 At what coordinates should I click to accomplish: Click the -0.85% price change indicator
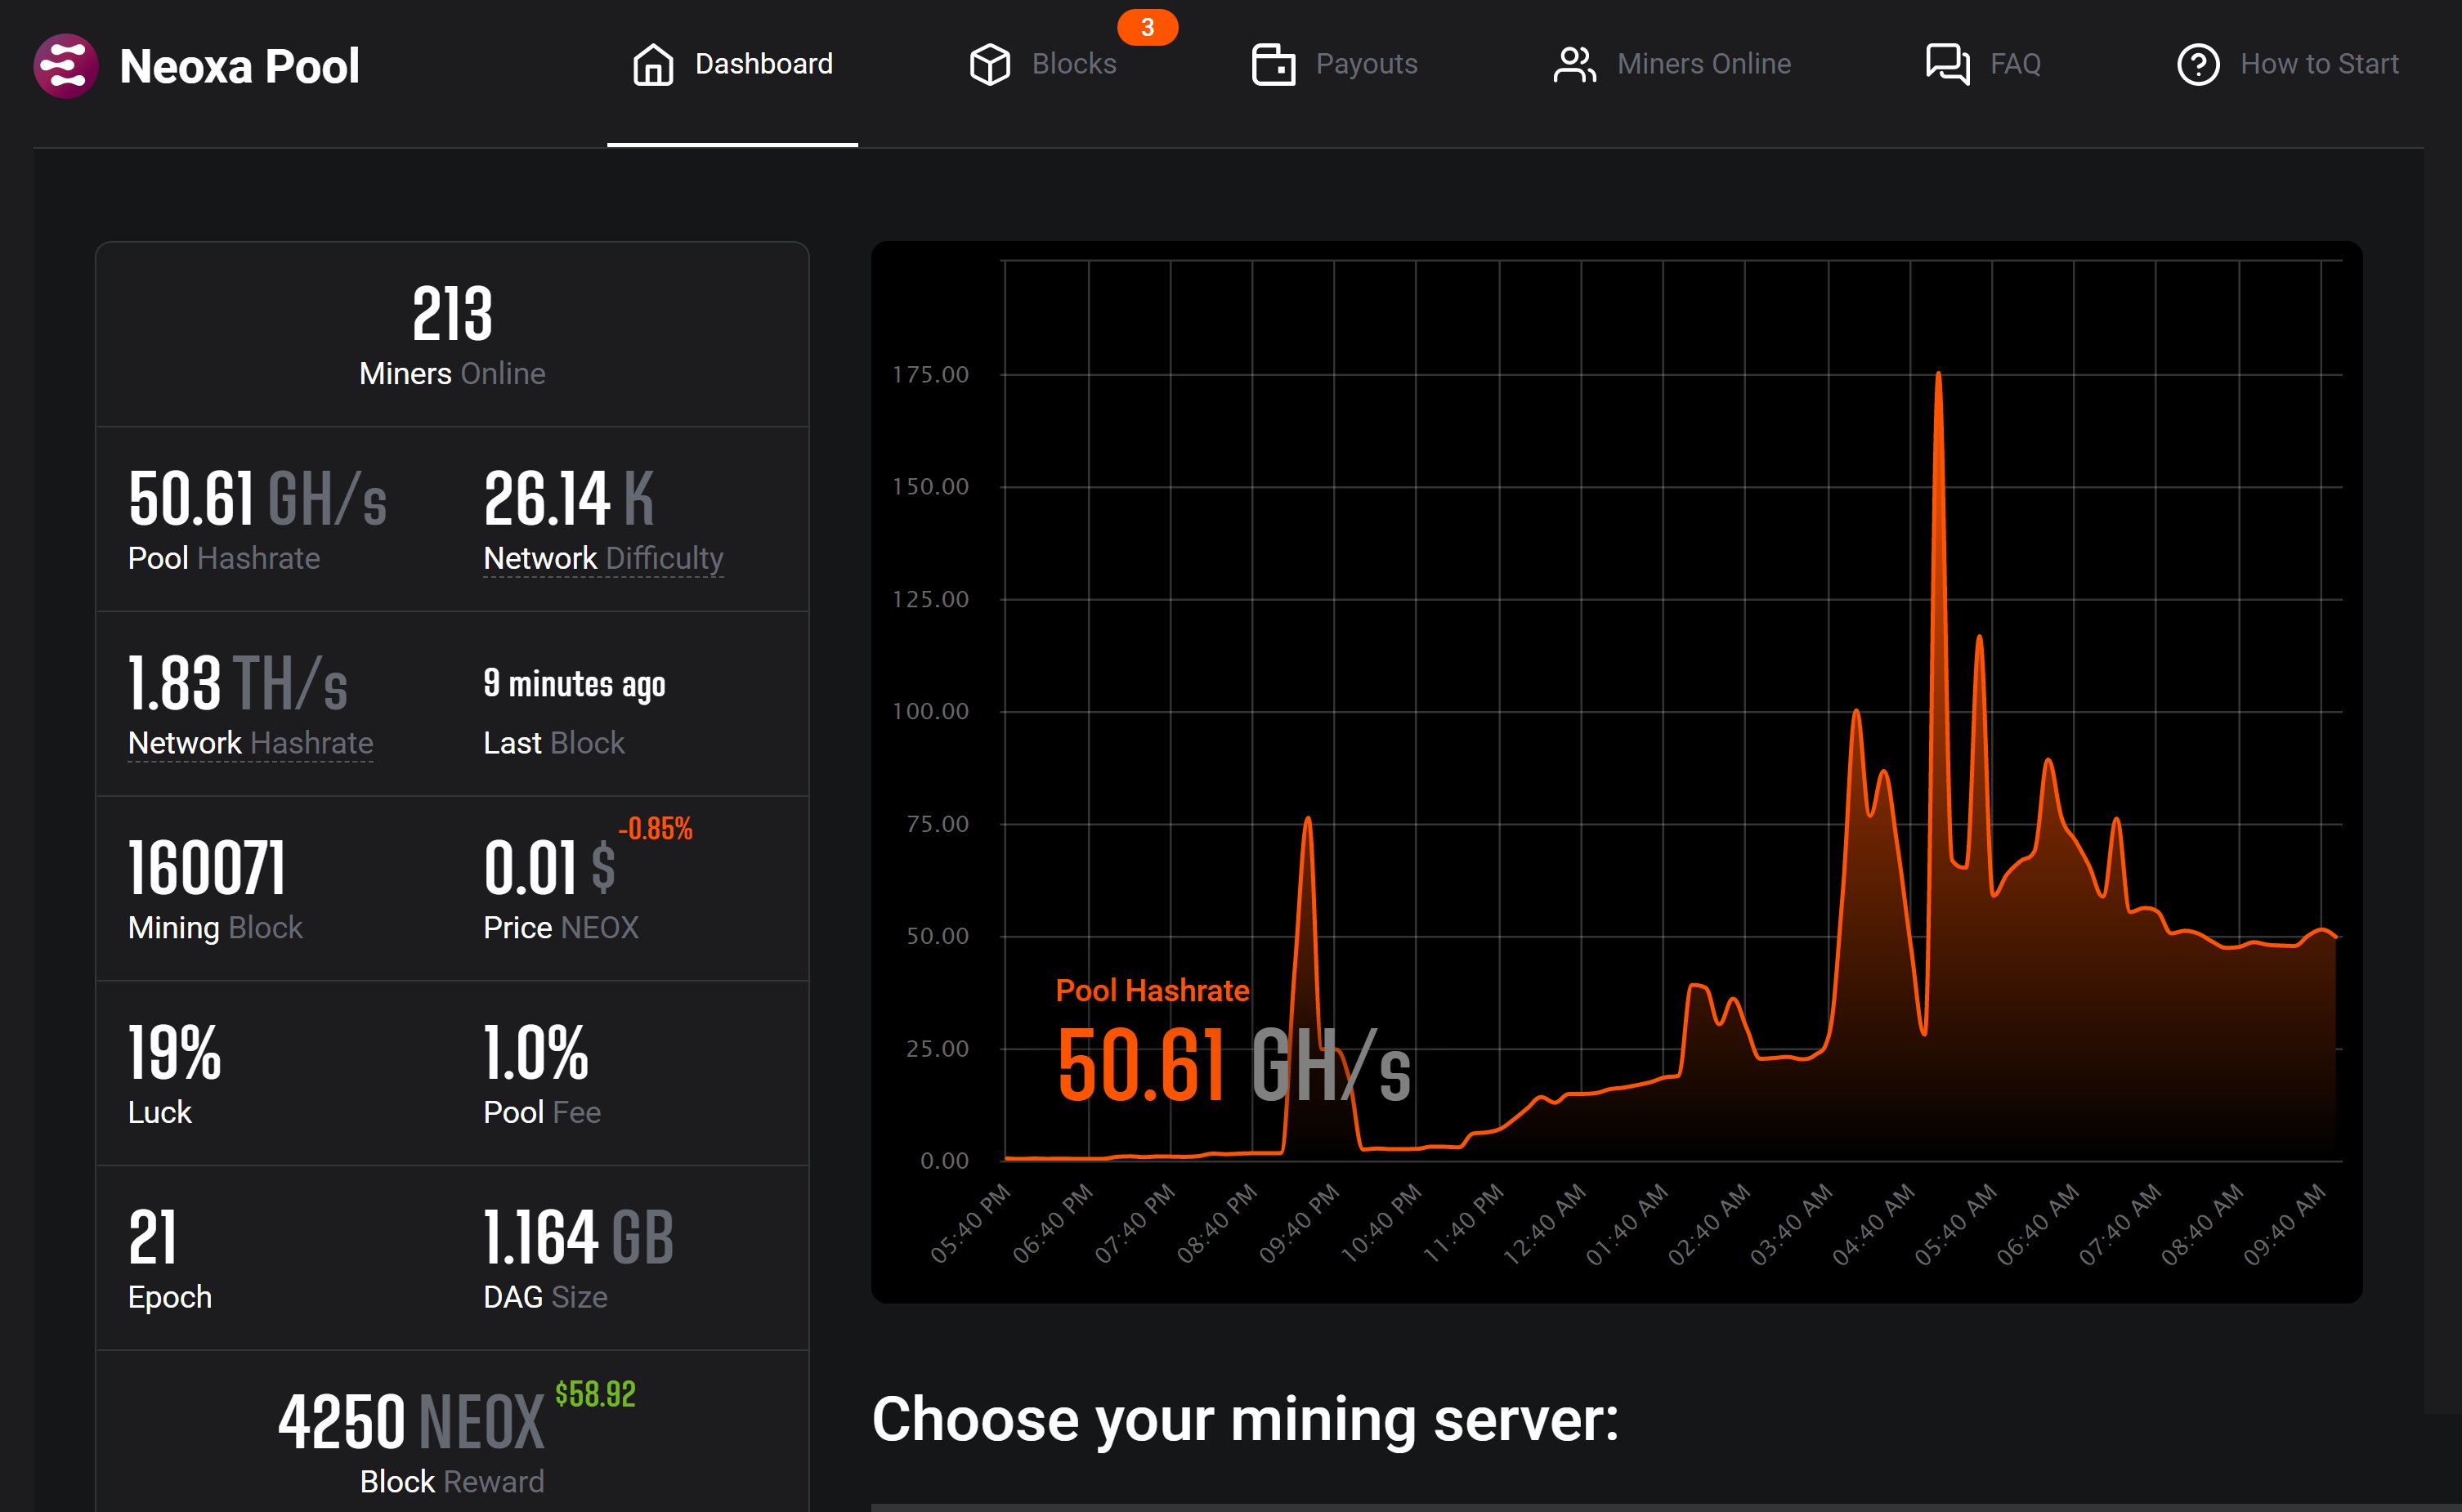click(x=655, y=828)
